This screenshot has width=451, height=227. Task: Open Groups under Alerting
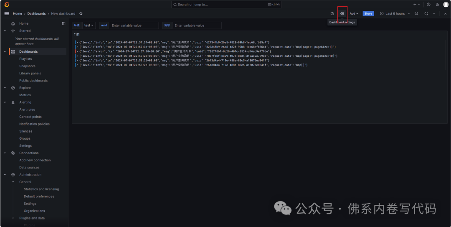pyautogui.click(x=25, y=138)
